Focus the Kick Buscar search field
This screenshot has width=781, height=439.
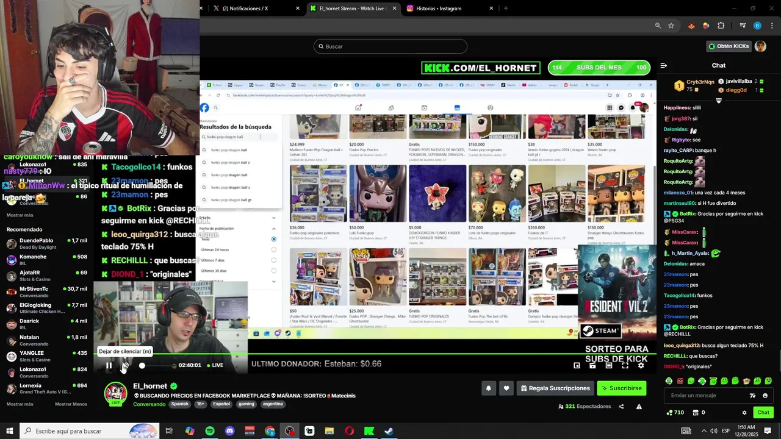click(390, 46)
